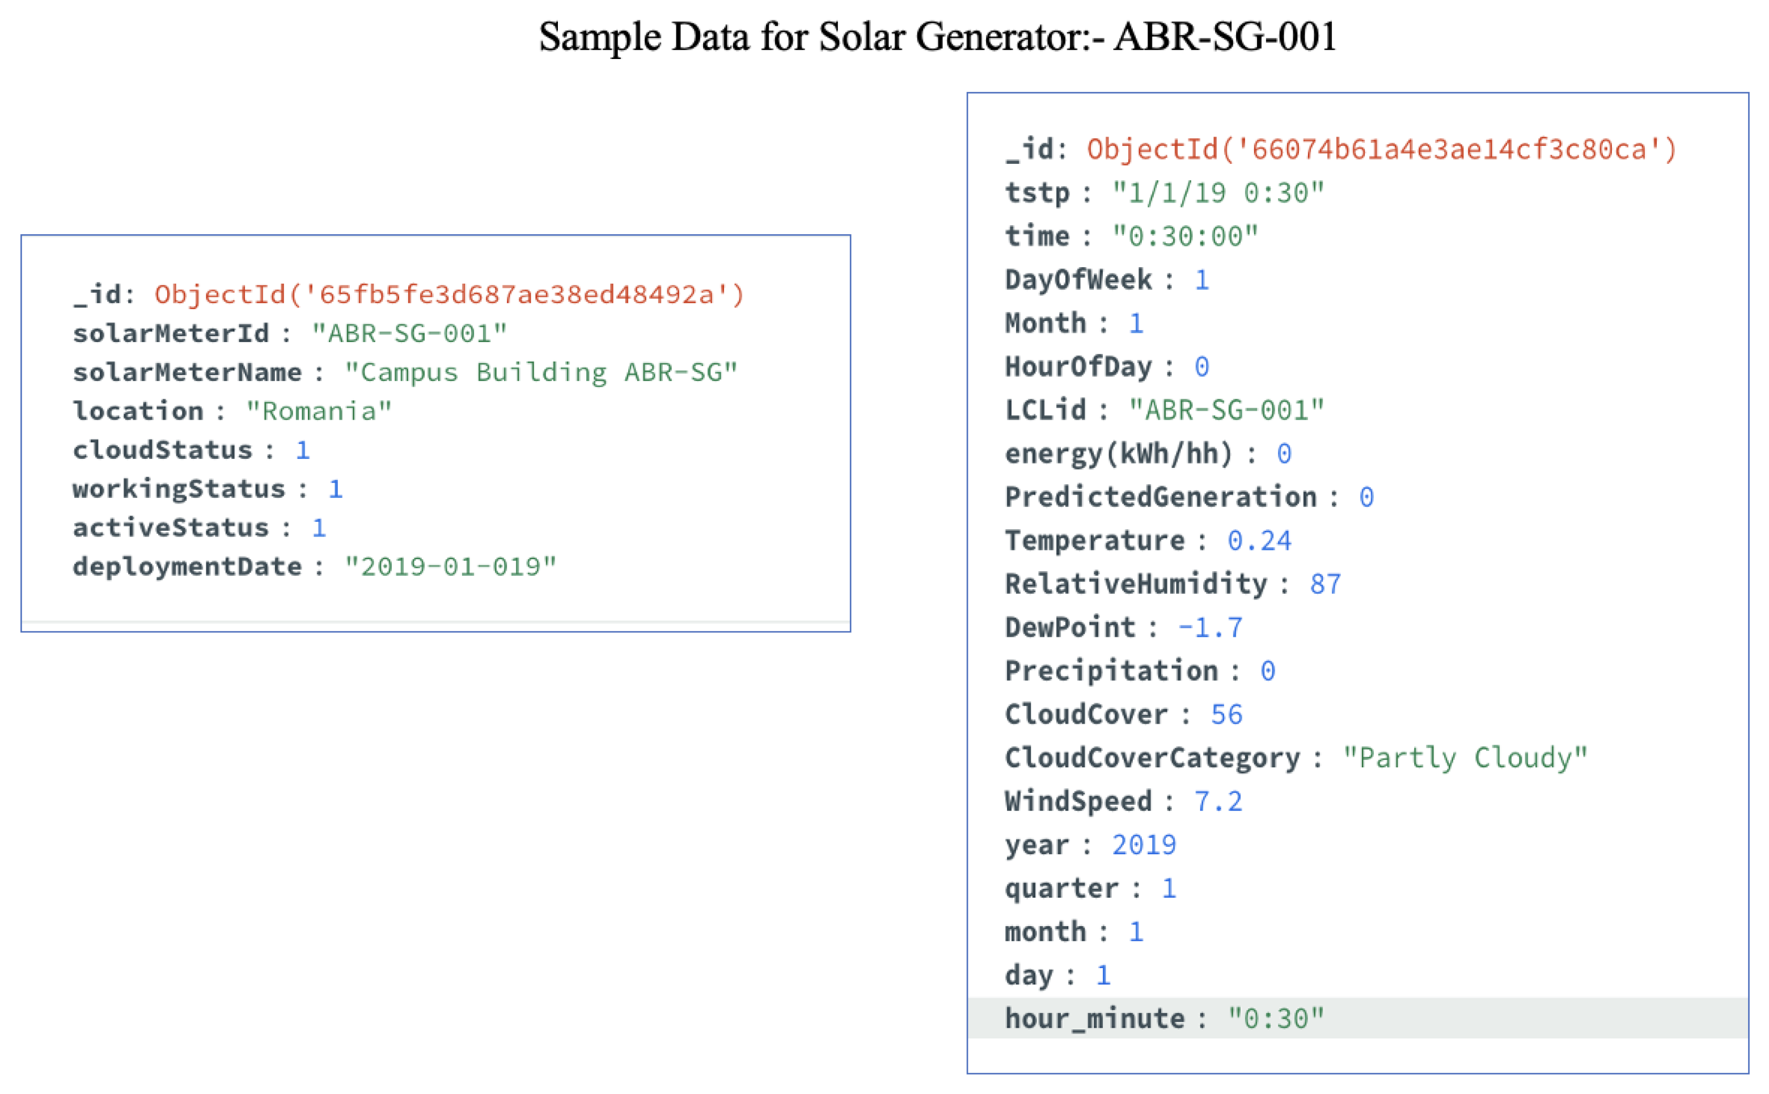Screen dimensions: 1769x1094
Task: Click the Temperature value 0.24
Action: point(1259,540)
